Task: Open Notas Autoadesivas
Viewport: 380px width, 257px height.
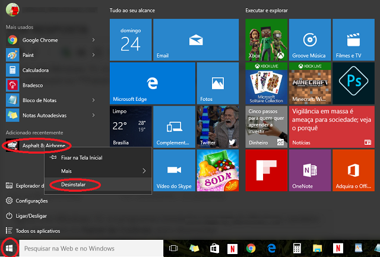Action: coord(50,115)
